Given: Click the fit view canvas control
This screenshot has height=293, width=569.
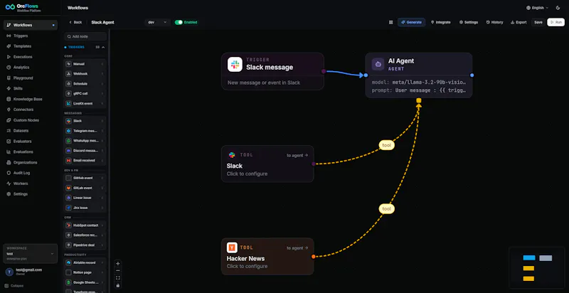Looking at the screenshot, I should [x=117, y=278].
